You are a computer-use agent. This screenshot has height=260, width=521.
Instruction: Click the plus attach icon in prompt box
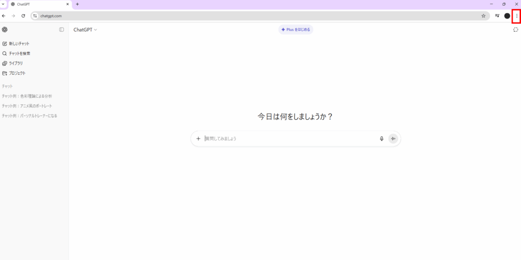click(x=198, y=138)
